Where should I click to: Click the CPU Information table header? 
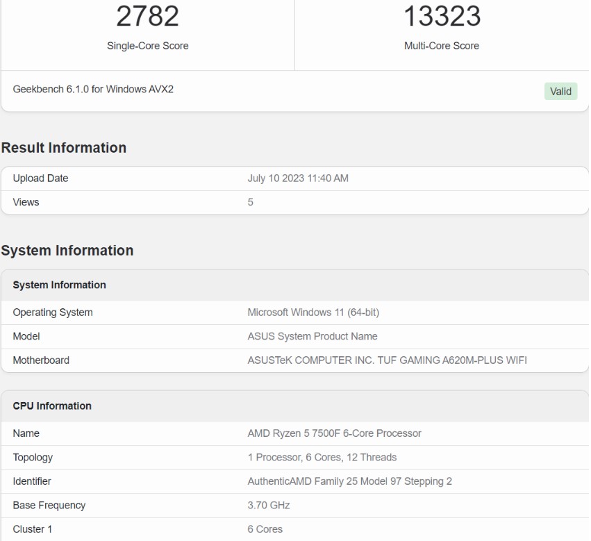(x=52, y=406)
